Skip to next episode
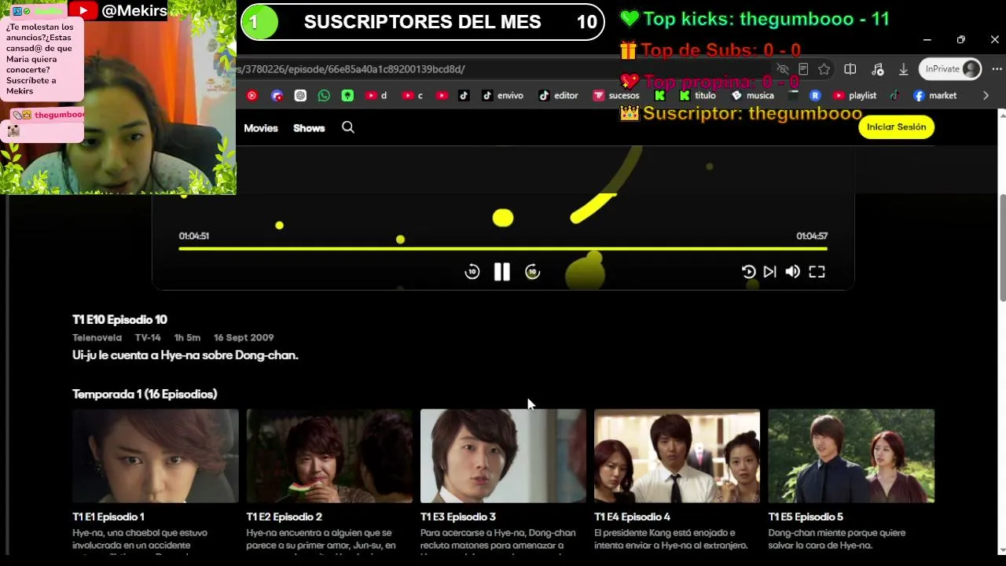 (770, 272)
